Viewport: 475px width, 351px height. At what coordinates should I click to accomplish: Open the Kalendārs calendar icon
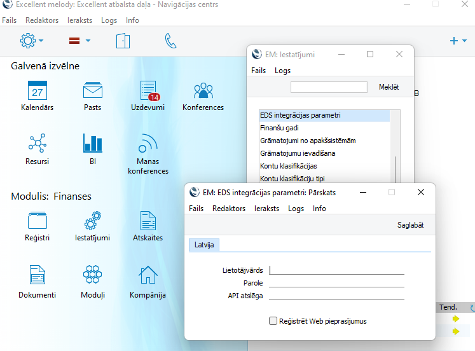coord(38,90)
